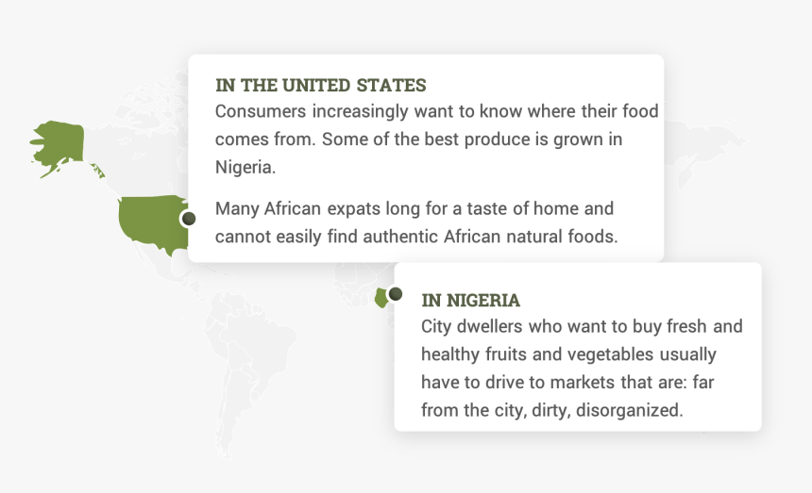Click the text 'from the city, dirty, disorganized.'
Image resolution: width=812 pixels, height=493 pixels.
552,410
